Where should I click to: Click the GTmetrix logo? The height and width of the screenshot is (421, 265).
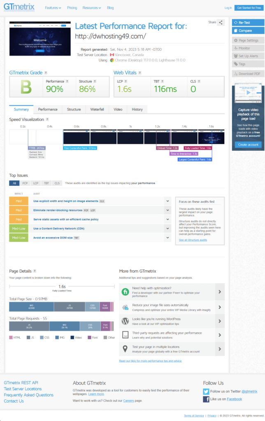(19, 7)
